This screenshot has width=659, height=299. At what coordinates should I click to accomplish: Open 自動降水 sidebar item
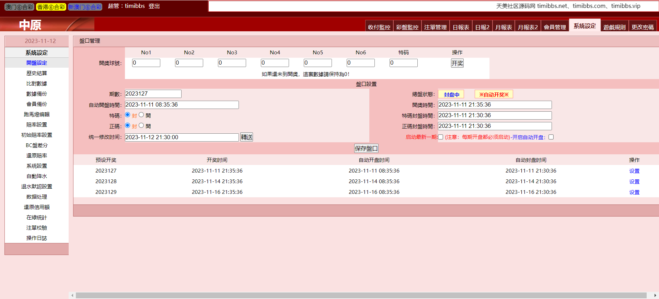[x=37, y=176]
